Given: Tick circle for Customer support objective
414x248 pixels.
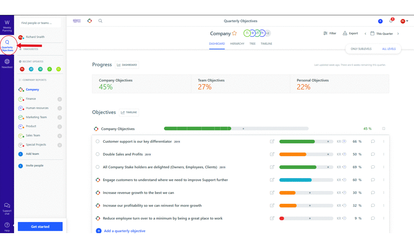Looking at the screenshot, I should [x=98, y=141].
